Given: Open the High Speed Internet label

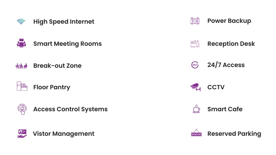Looking at the screenshot, I should pos(64,22).
